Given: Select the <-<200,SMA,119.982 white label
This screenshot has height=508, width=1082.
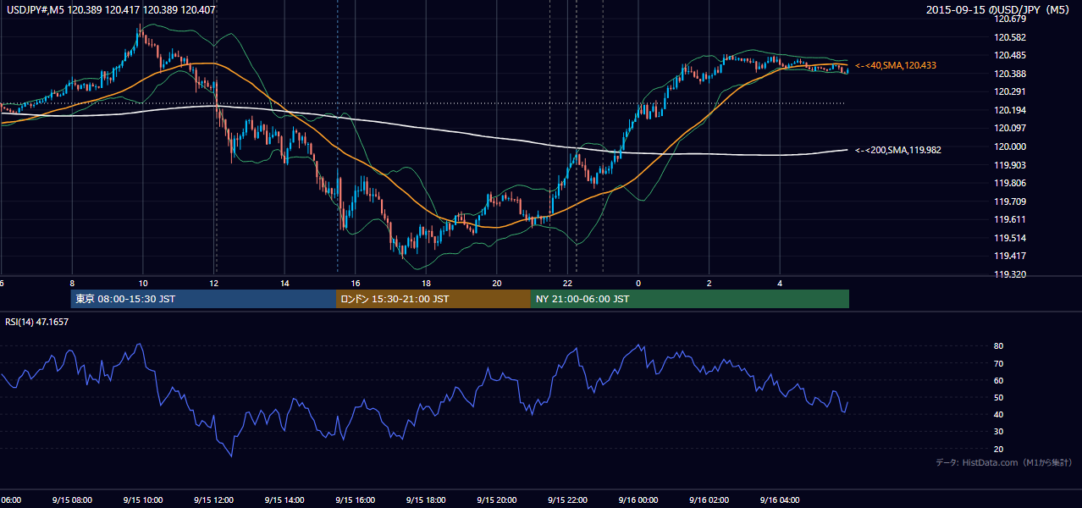Looking at the screenshot, I should (898, 150).
